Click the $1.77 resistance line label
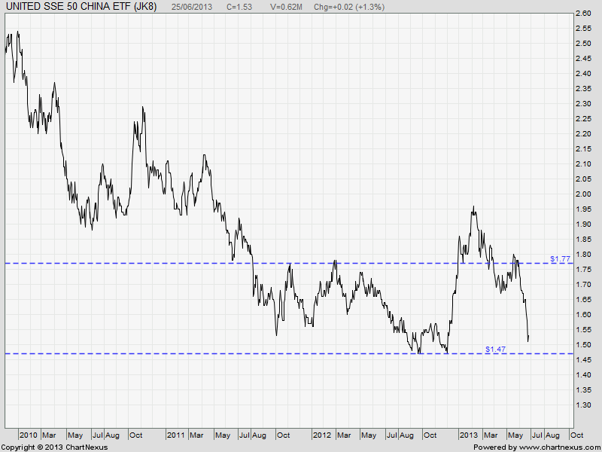Image resolution: width=602 pixels, height=452 pixels. pos(560,258)
